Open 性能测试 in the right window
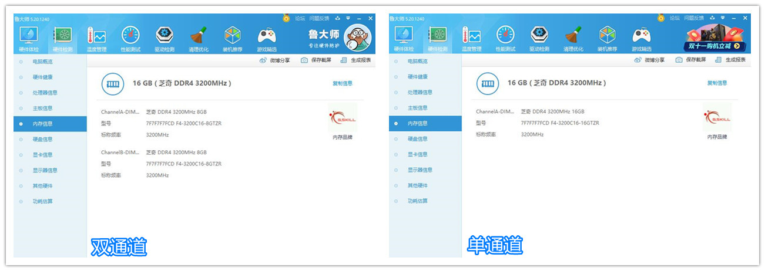 point(505,39)
